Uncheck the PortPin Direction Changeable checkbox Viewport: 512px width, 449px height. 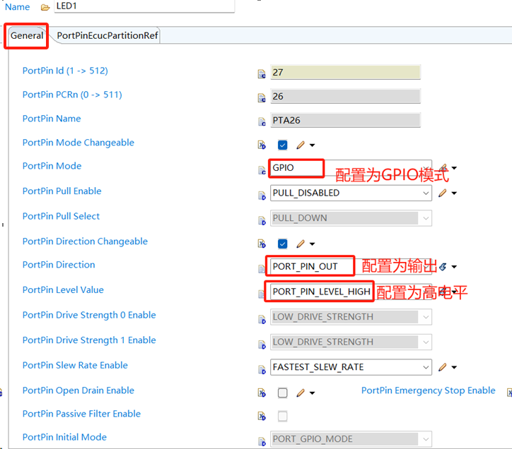click(283, 244)
